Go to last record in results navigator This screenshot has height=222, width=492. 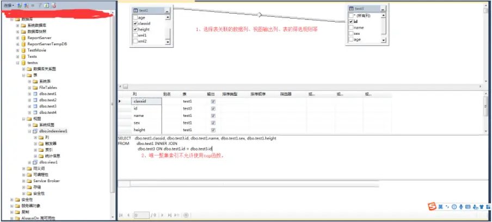click(169, 215)
